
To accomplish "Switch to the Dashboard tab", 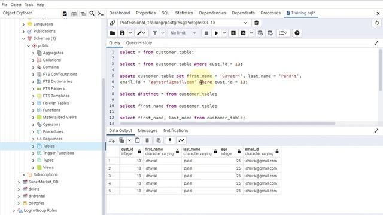I will [x=120, y=13].
